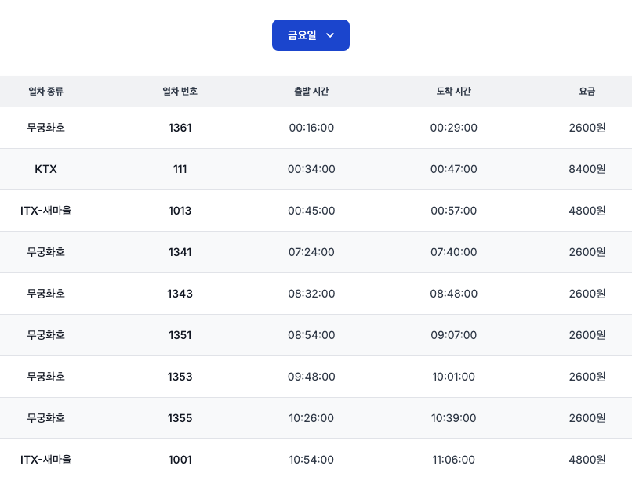The image size is (632, 480).
Task: Click the 2600원 fare in the 1355 row
Action: tap(587, 417)
